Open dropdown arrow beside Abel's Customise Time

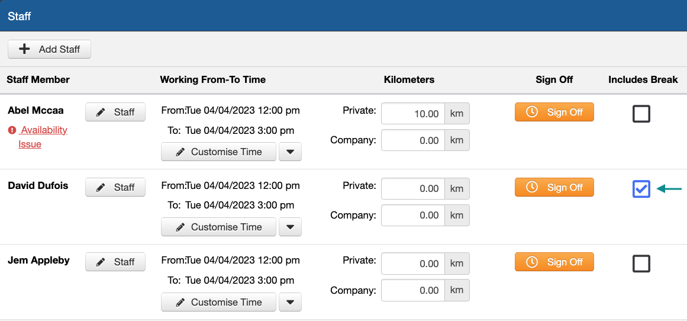290,152
